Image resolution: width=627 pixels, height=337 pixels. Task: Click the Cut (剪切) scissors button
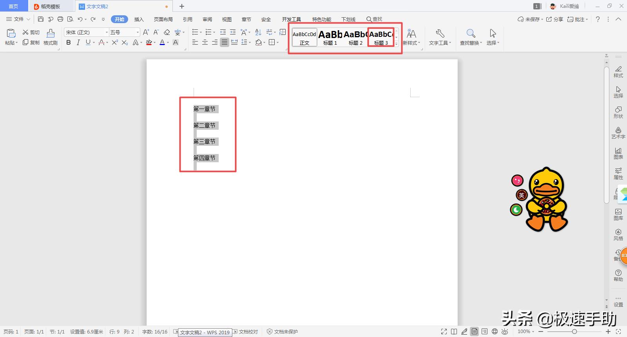31,32
